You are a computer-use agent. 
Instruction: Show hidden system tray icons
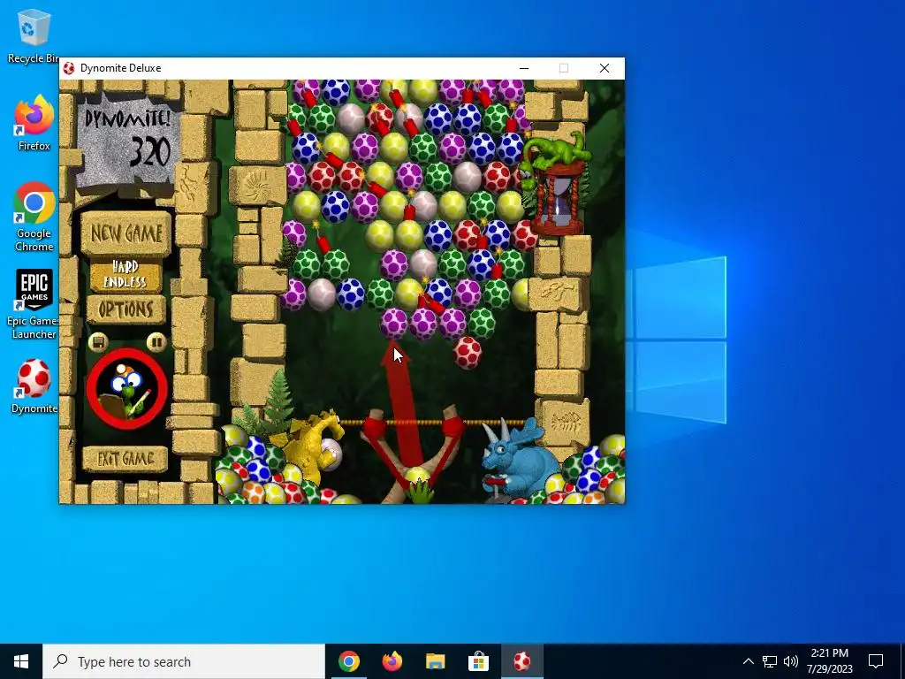748,661
